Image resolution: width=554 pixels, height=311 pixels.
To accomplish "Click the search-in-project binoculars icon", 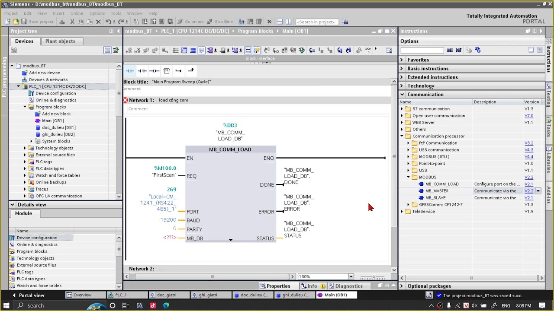I will (x=345, y=22).
